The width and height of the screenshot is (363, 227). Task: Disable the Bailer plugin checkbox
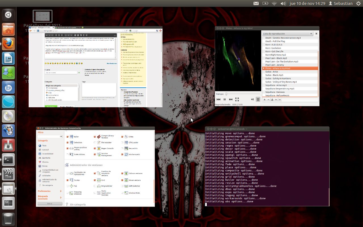point(67,137)
